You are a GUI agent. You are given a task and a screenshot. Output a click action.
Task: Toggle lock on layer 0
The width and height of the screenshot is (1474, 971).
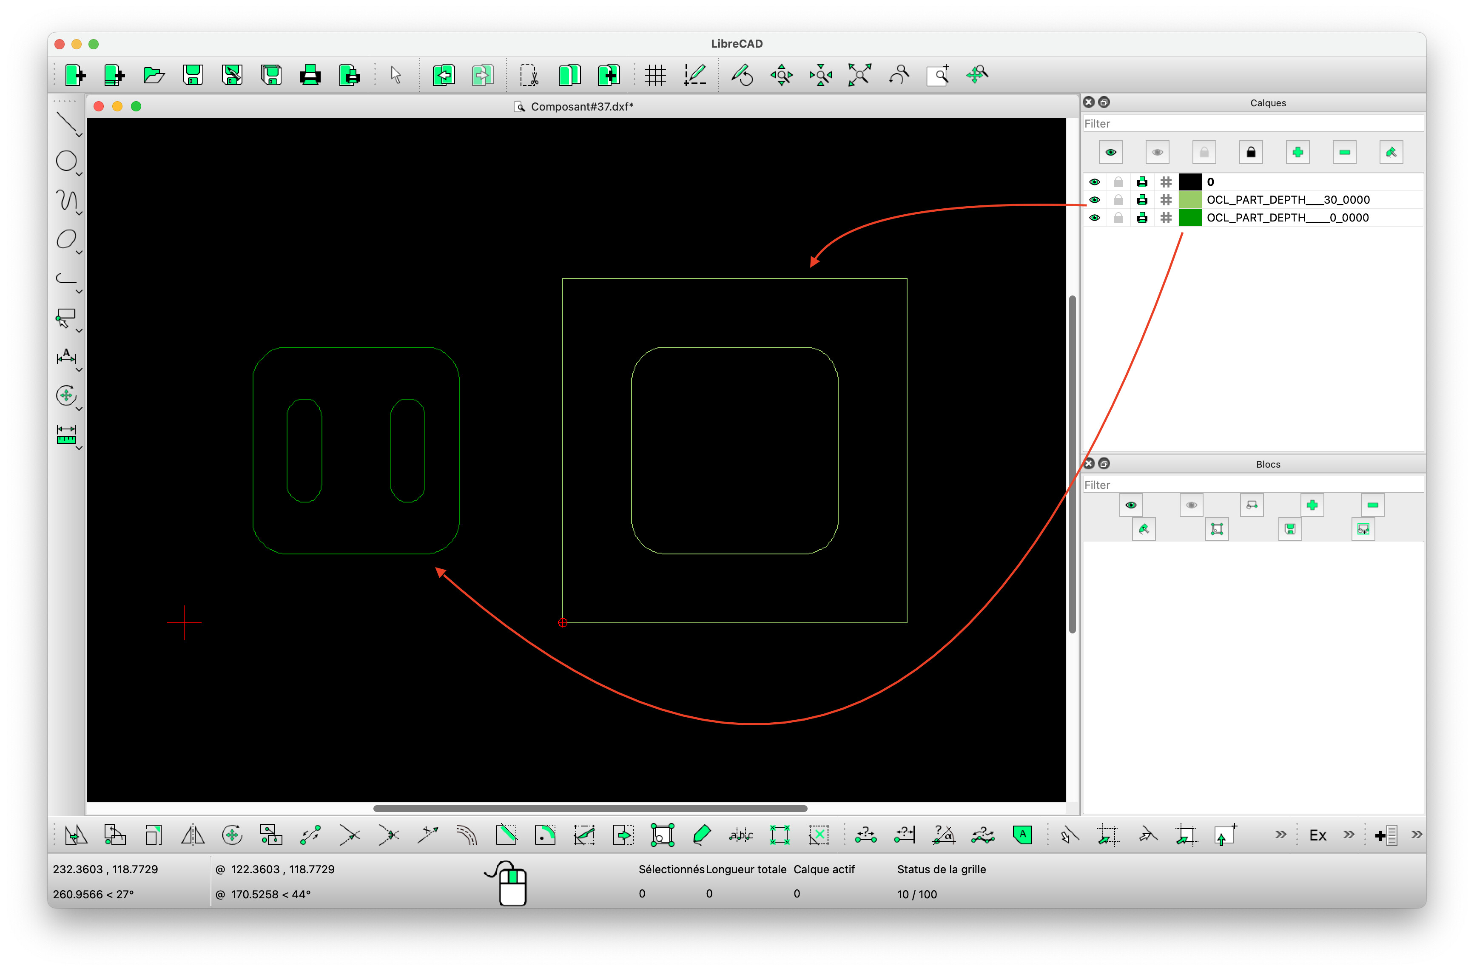1118,182
